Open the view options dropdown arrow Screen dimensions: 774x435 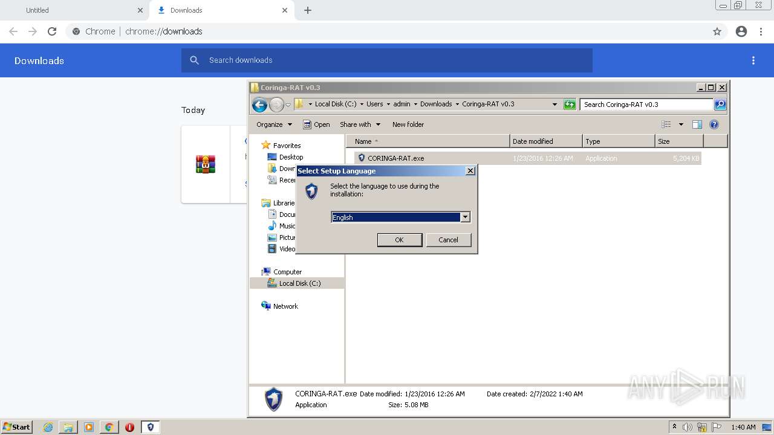[x=681, y=124]
